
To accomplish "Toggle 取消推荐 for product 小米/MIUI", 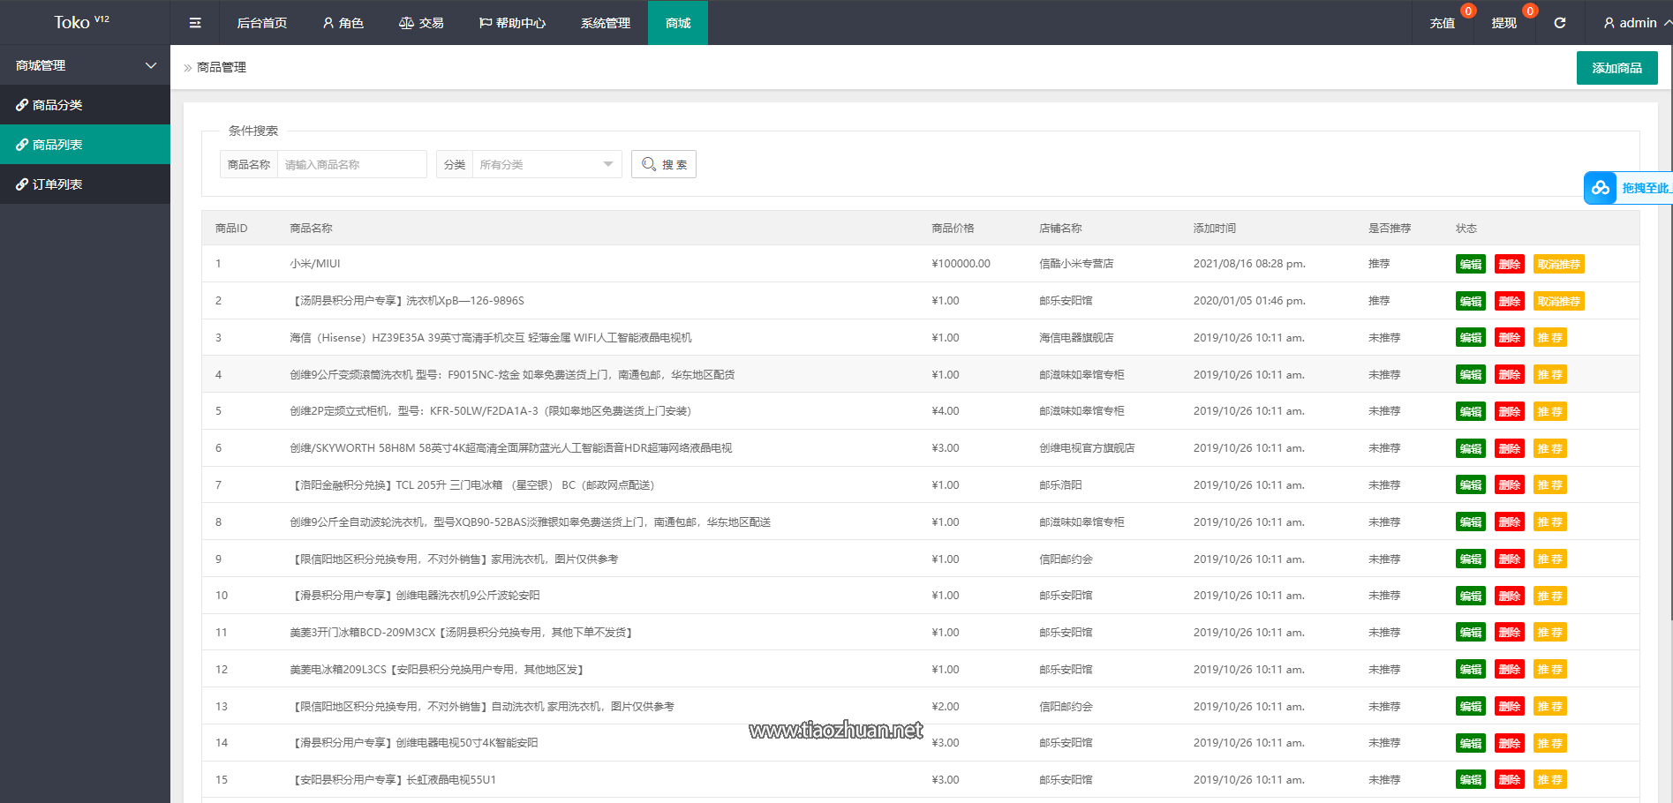I will (x=1558, y=265).
